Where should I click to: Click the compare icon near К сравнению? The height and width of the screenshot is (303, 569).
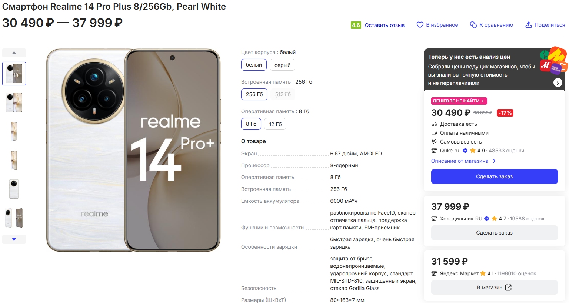[x=473, y=25]
